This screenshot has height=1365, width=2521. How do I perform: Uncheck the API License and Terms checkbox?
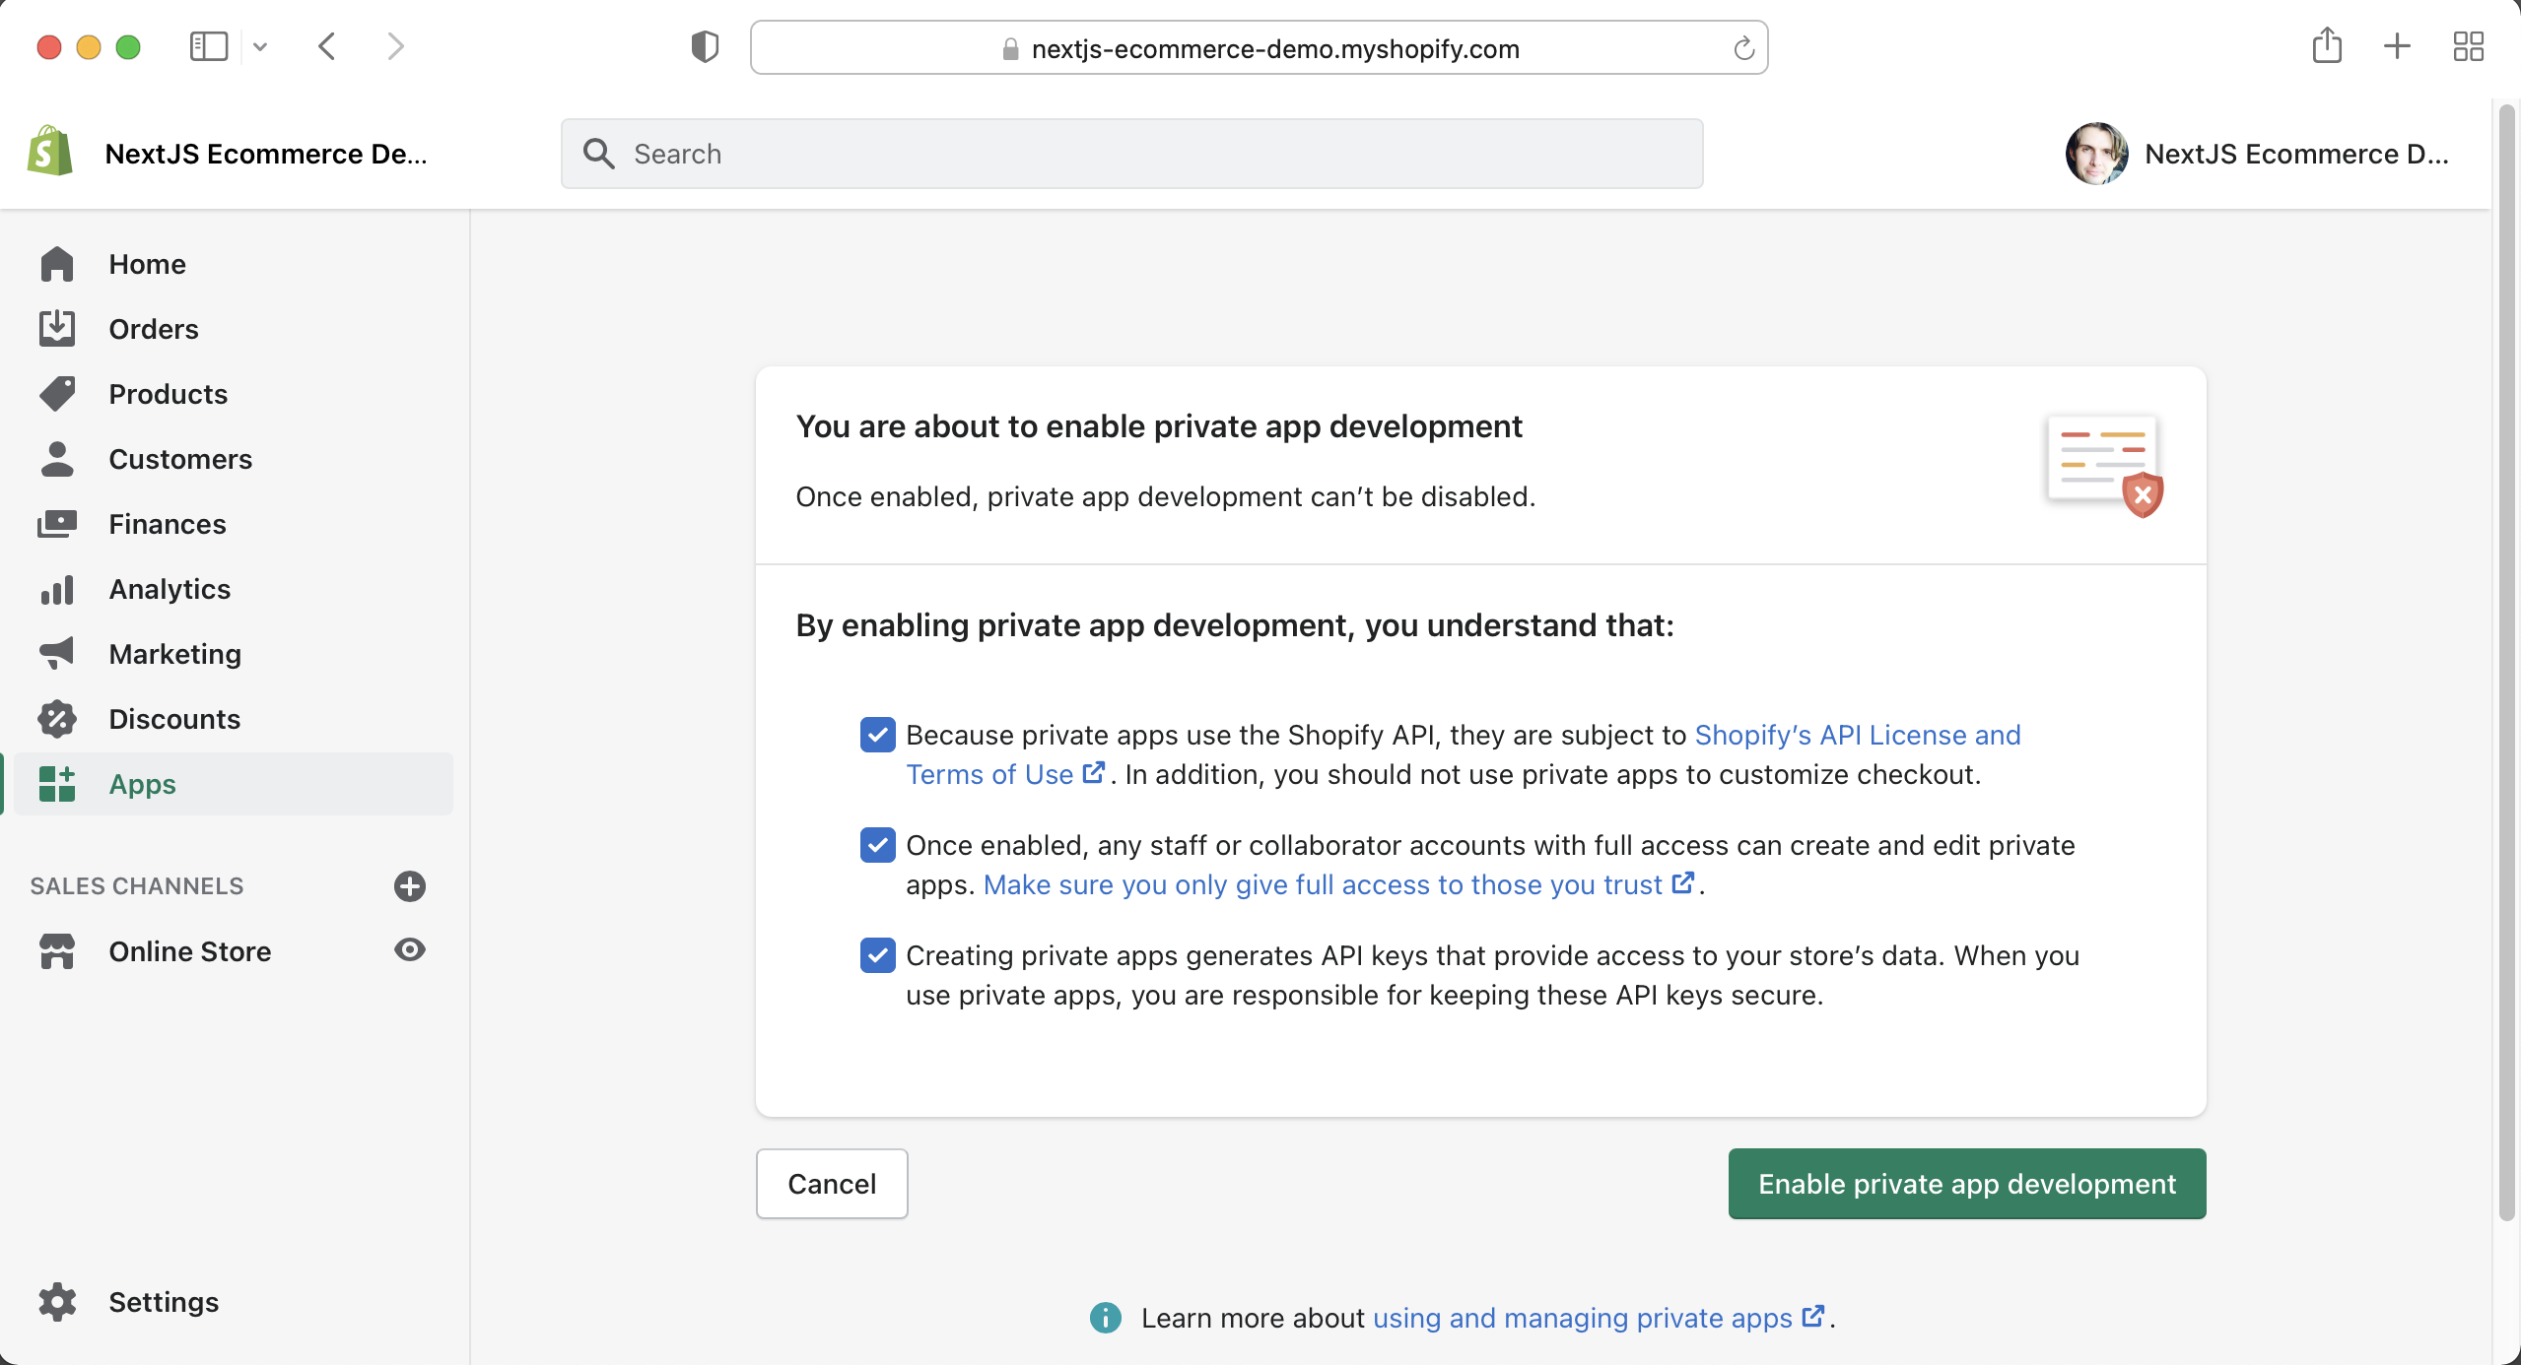point(877,735)
